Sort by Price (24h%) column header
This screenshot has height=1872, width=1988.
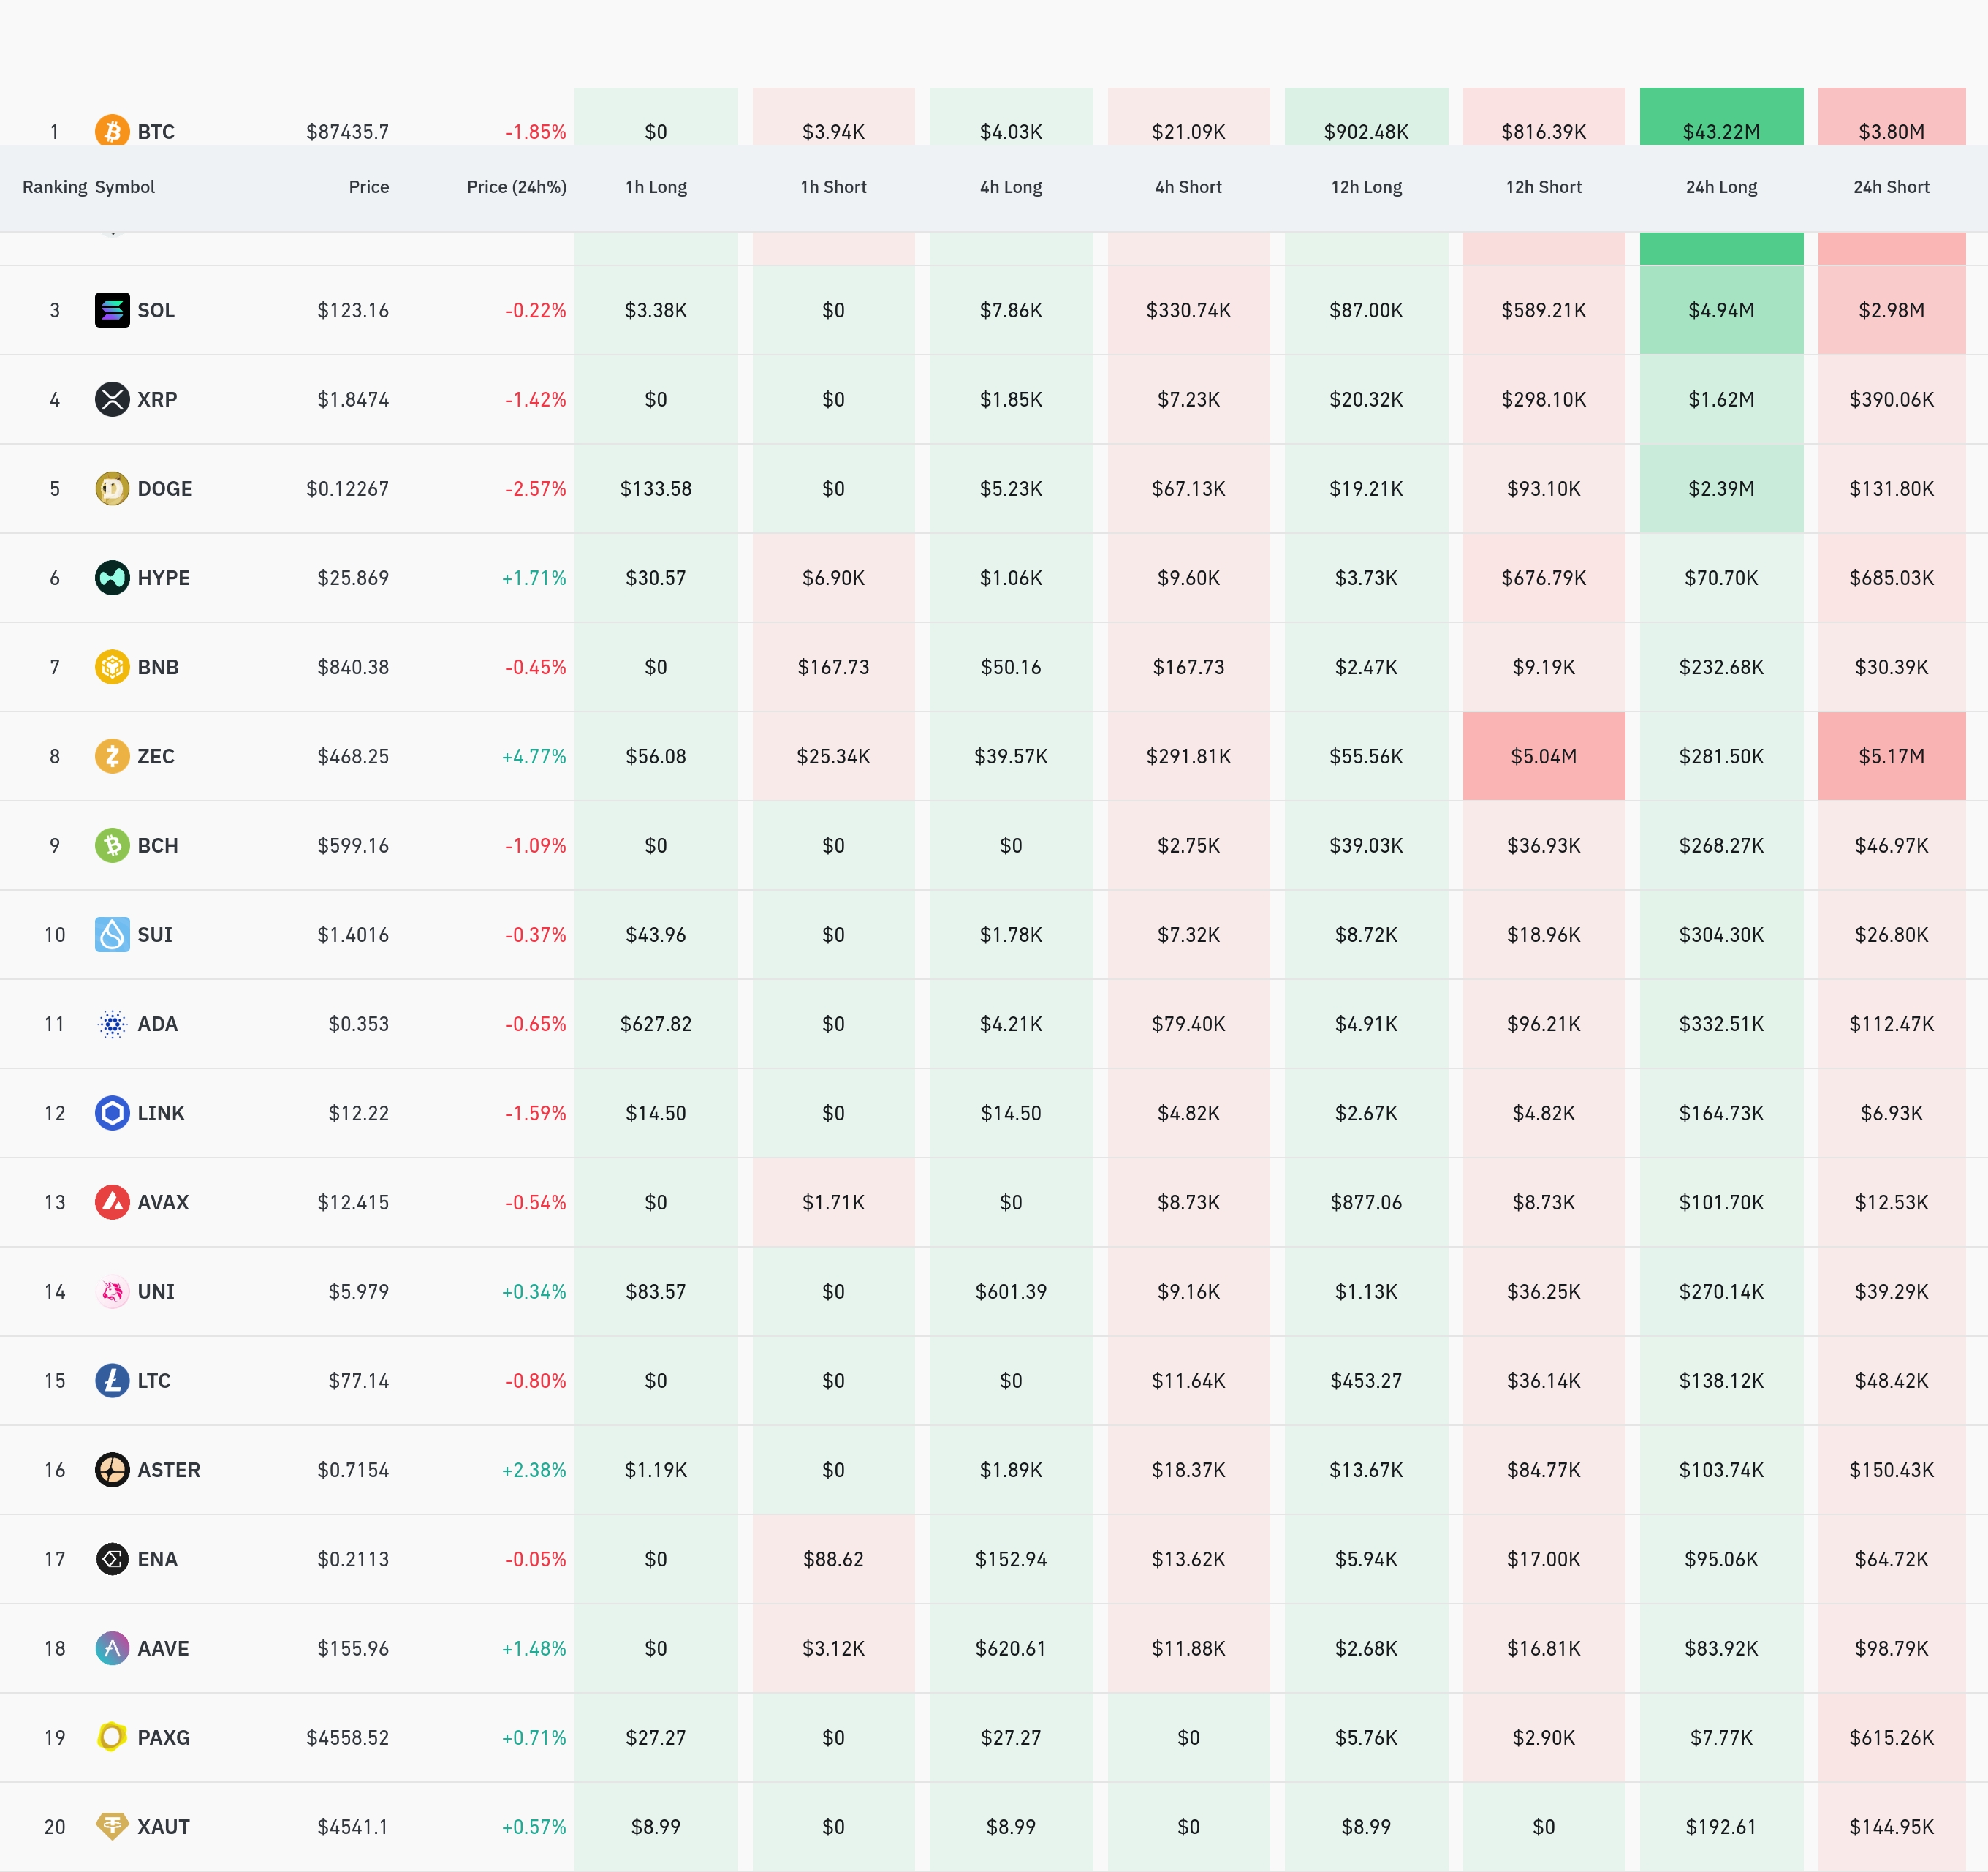516,187
